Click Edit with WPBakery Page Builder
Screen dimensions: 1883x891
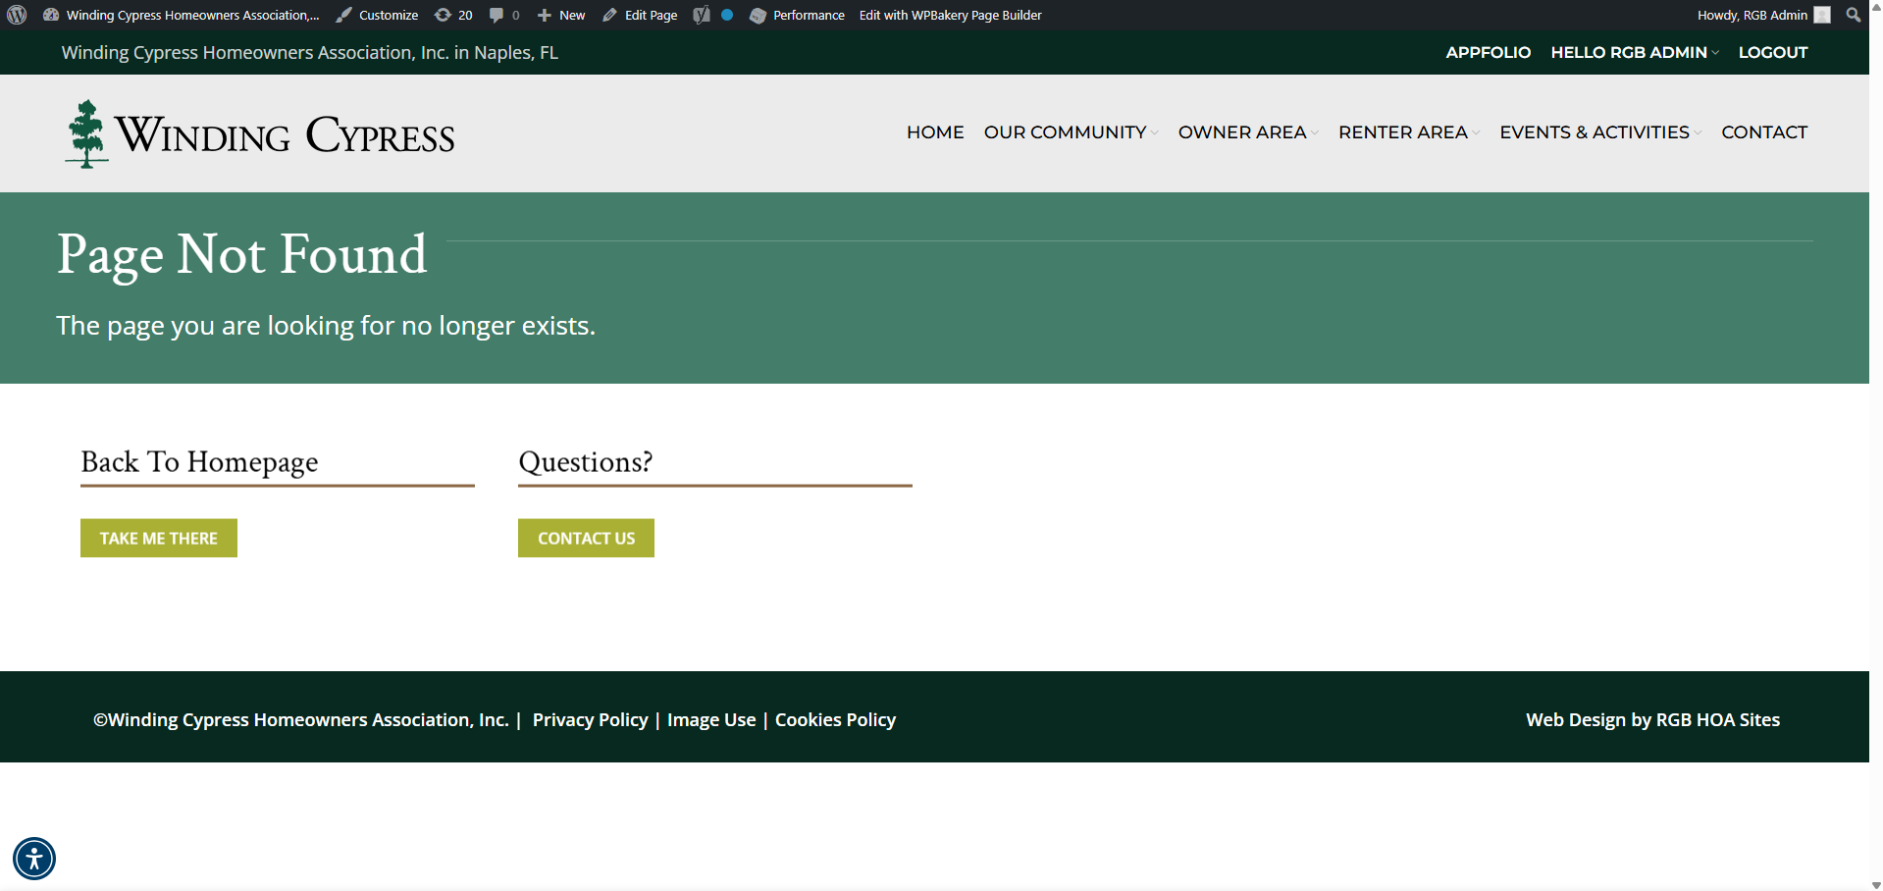tap(951, 15)
